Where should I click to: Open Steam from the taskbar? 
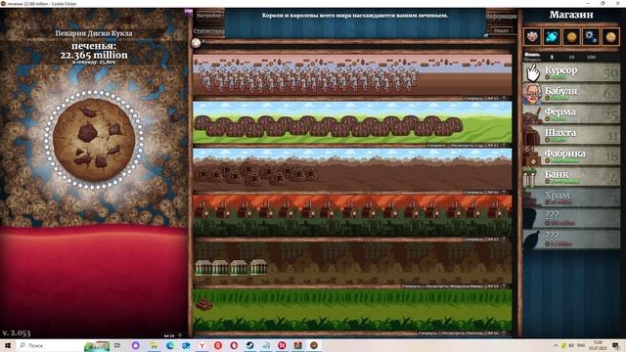249,345
